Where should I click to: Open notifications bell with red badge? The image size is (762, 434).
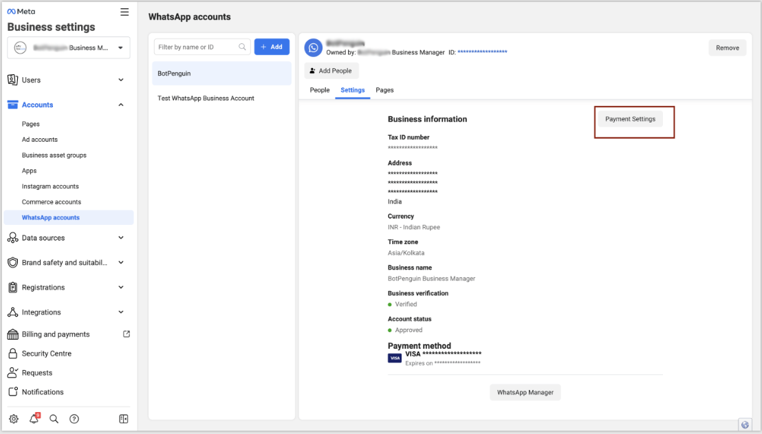34,419
